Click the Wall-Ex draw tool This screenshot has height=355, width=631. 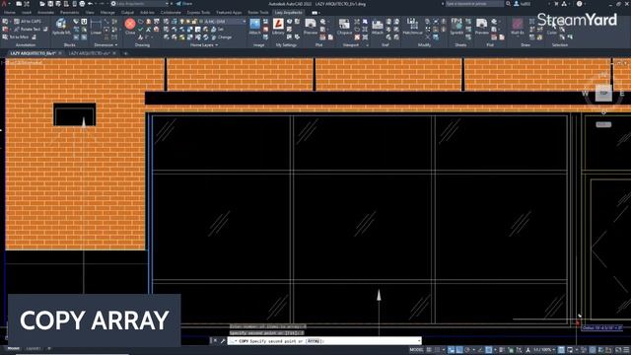pyautogui.click(x=517, y=27)
